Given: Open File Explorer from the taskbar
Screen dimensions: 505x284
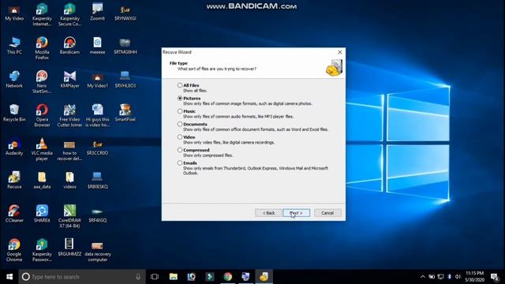Looking at the screenshot, I should 174,277.
